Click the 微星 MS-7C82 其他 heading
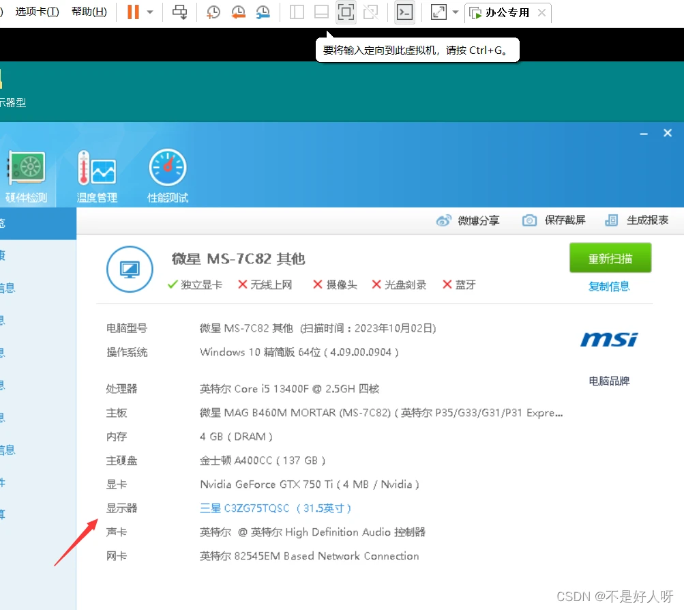Screen dimensions: 684x610 [238, 259]
